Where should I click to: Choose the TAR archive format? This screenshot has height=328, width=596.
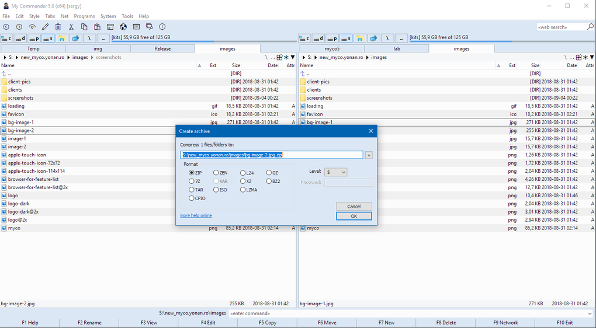(192, 190)
